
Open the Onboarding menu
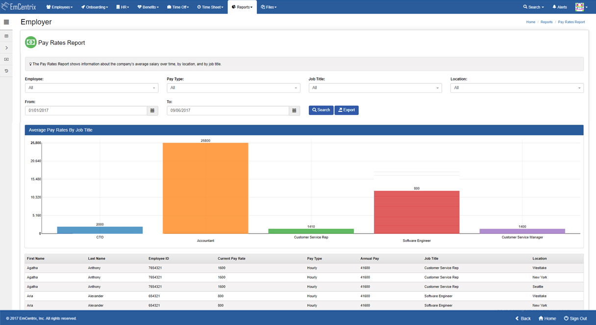point(95,7)
